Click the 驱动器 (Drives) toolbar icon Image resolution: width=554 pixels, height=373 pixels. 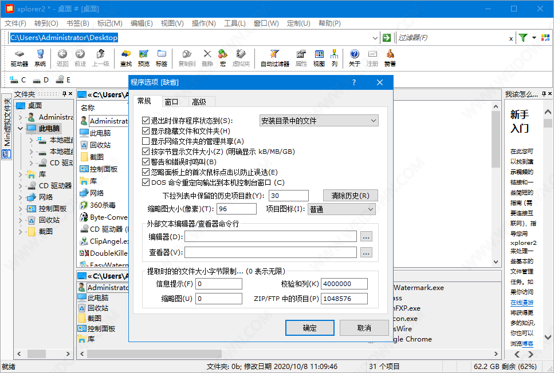(x=19, y=57)
